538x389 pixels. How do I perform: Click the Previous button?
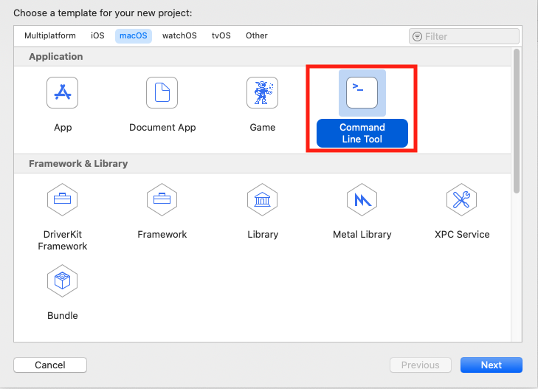pyautogui.click(x=421, y=365)
